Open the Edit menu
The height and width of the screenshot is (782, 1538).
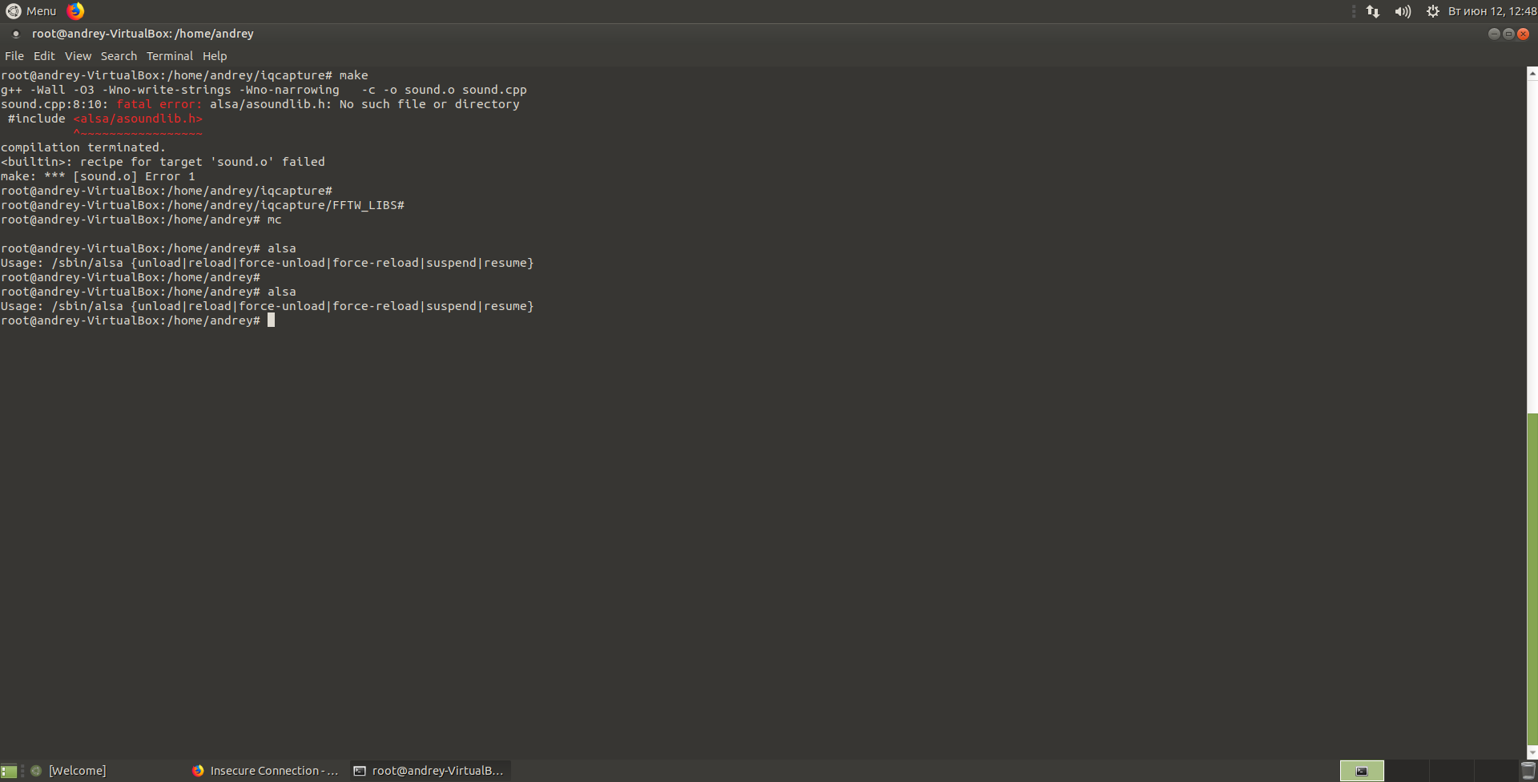pyautogui.click(x=44, y=56)
